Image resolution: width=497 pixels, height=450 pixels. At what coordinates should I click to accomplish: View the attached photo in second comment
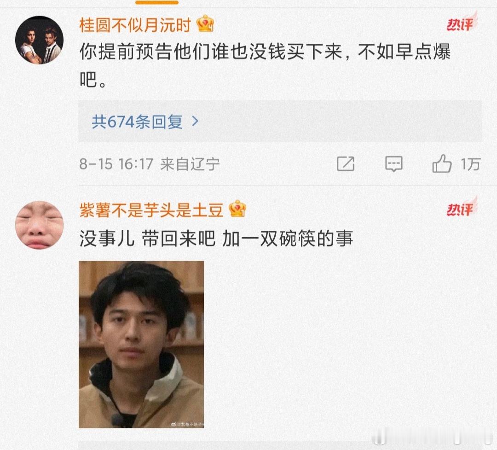pos(141,345)
